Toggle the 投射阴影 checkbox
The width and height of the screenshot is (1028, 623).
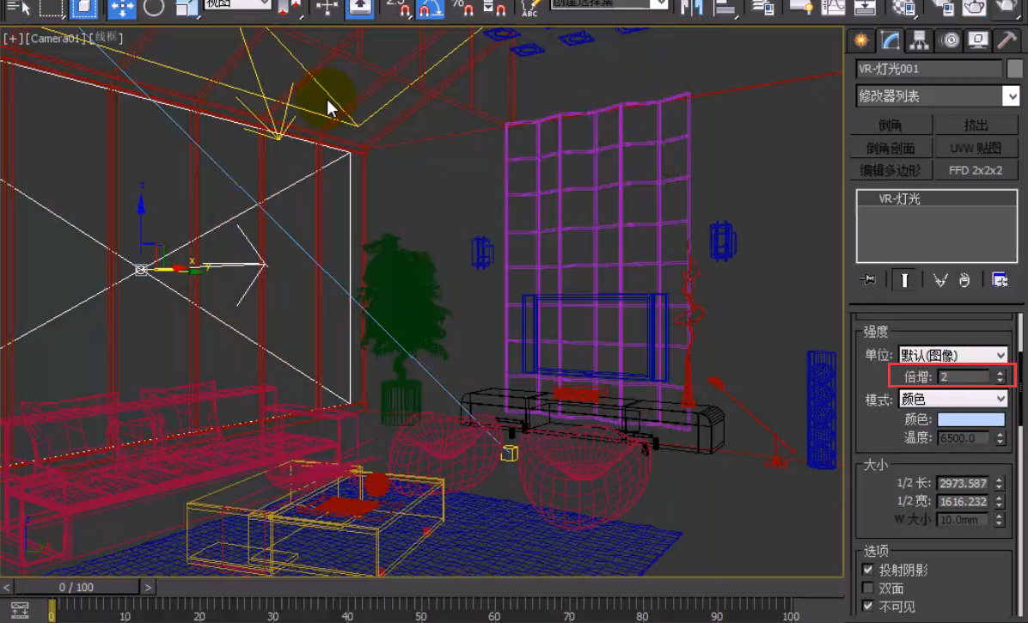(x=868, y=570)
